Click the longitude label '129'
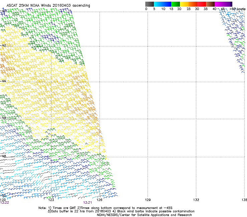This screenshot has height=217, width=247. tap(148, 200)
